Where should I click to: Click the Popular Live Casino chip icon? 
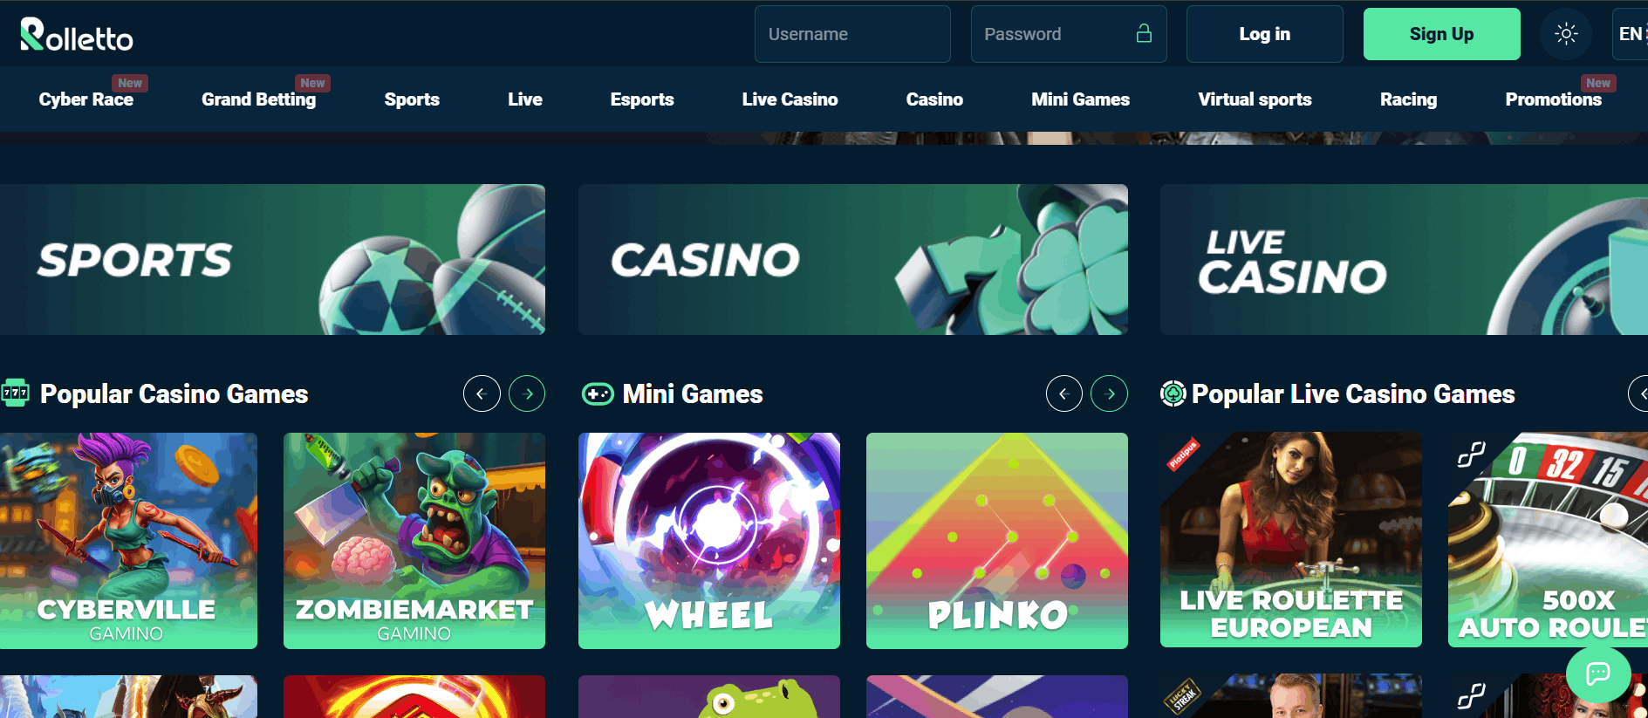(x=1173, y=394)
